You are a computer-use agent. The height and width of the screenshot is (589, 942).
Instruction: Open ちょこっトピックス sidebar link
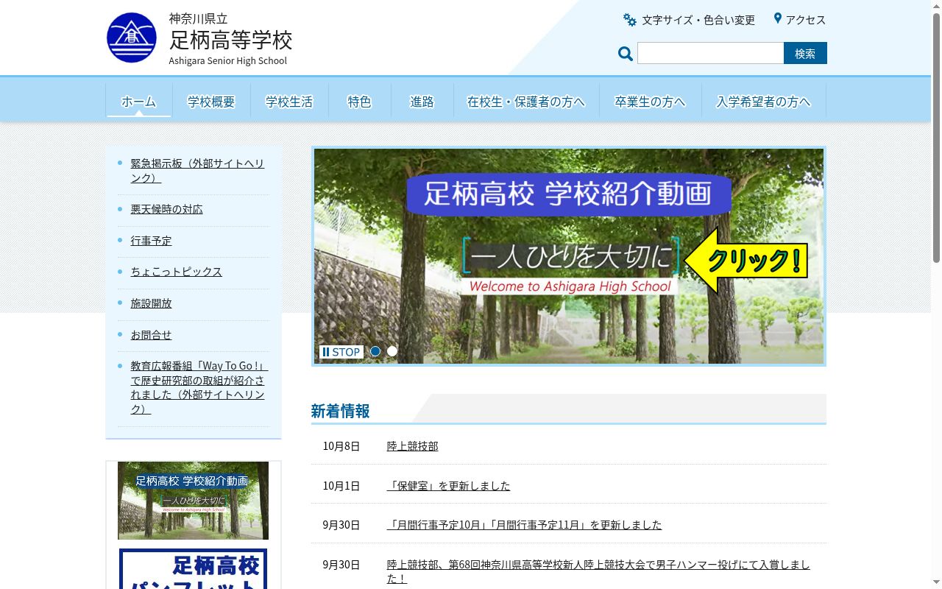(x=176, y=272)
